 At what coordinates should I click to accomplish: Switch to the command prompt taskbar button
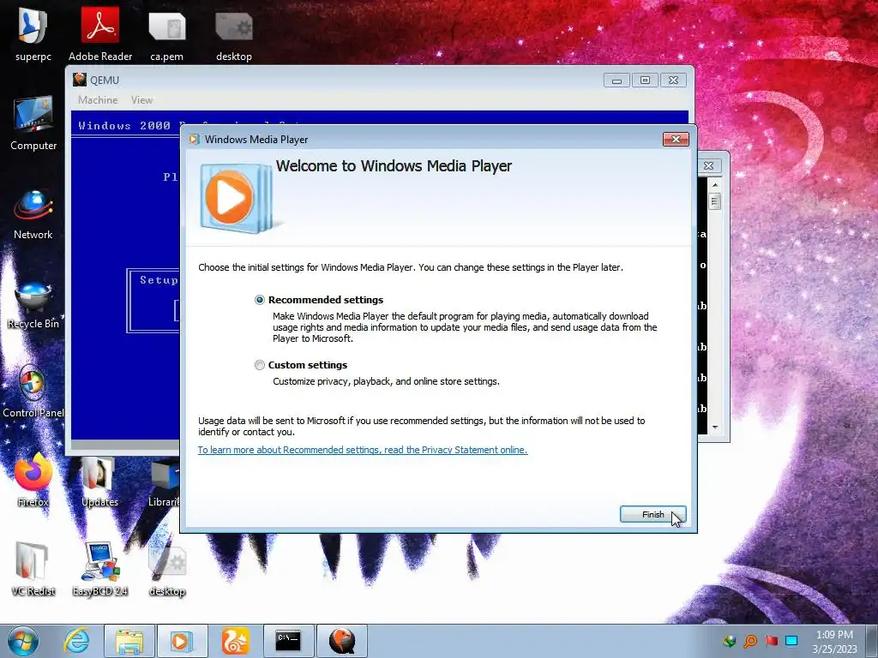(289, 641)
